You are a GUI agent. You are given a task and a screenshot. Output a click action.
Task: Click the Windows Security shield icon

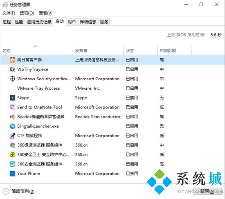tap(12, 79)
